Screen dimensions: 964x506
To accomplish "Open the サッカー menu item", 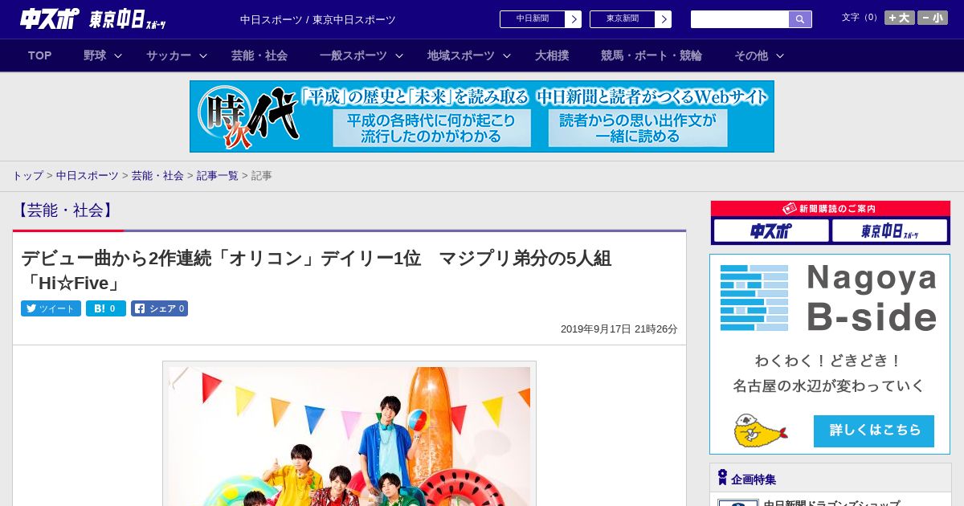I will click(x=169, y=55).
